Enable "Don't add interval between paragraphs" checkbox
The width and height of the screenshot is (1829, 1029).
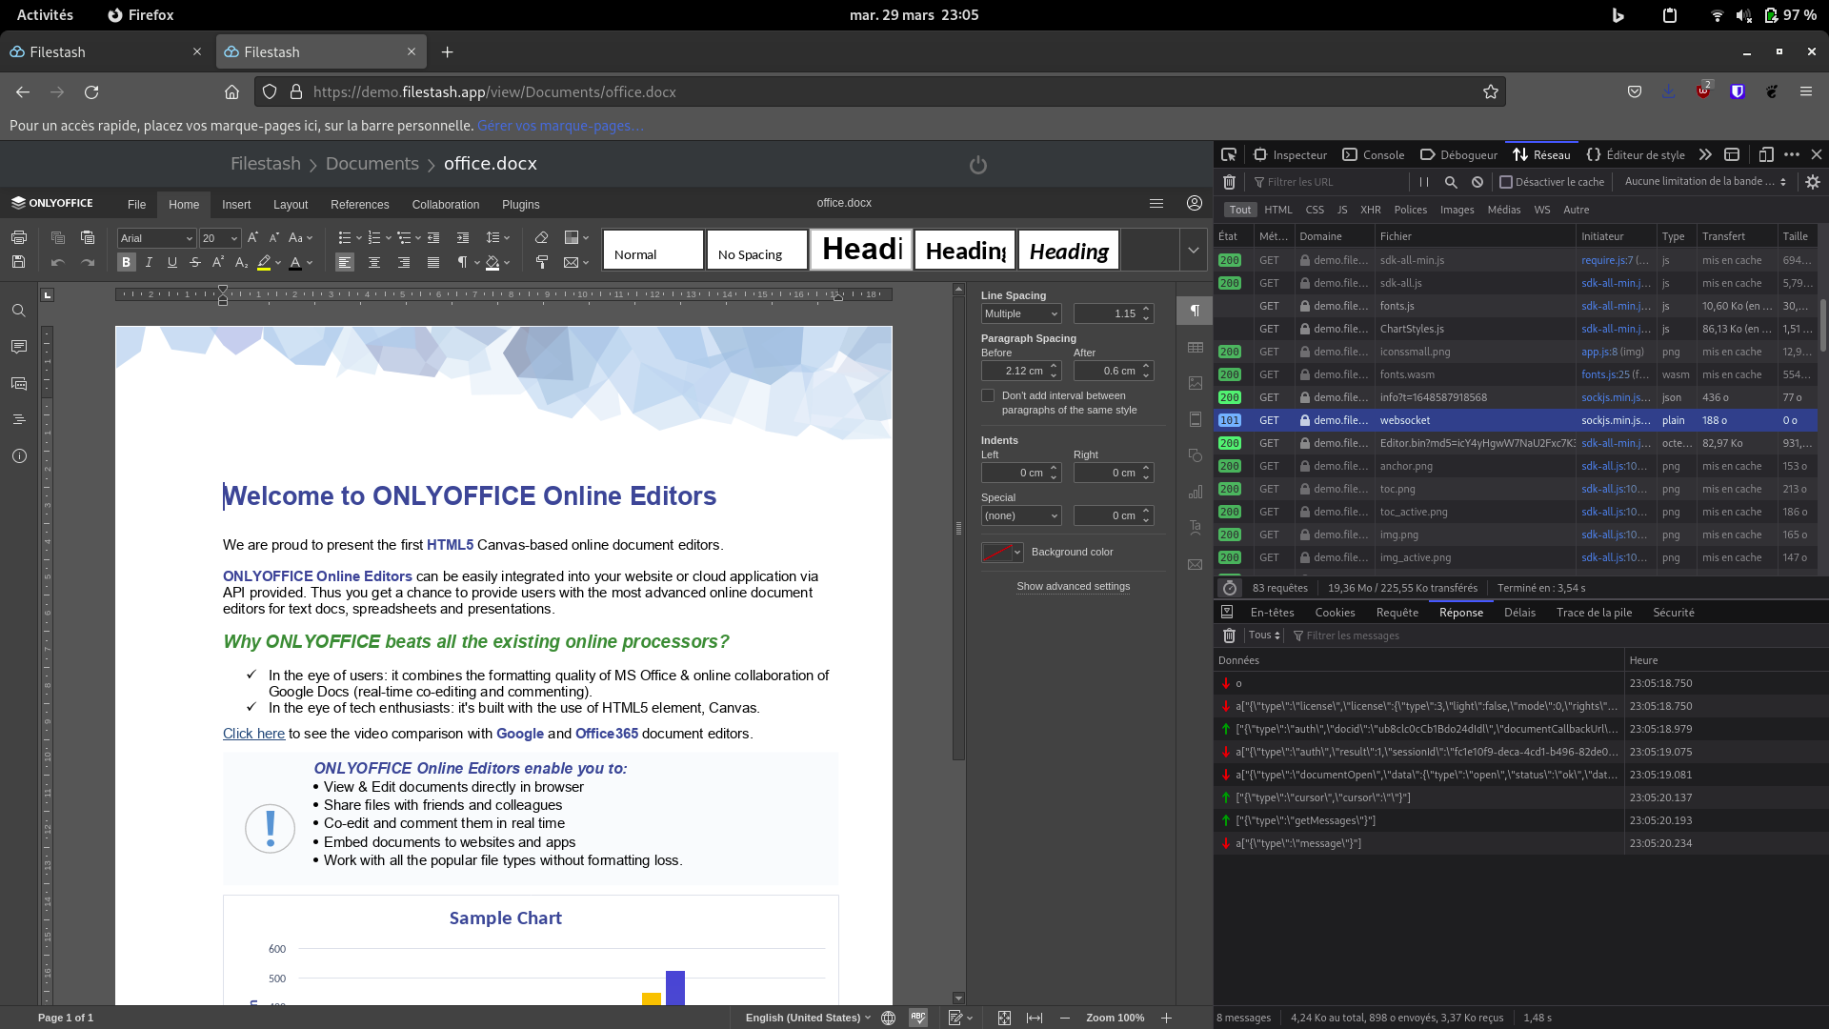[x=988, y=395]
